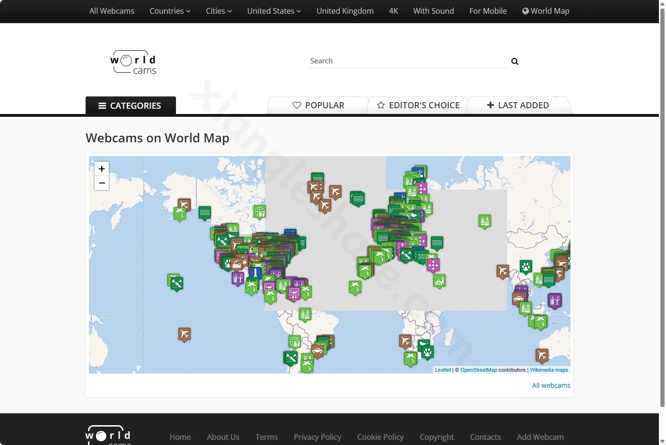Switch to the Popular tab
Screen dimensions: 666x445
[x=318, y=105]
